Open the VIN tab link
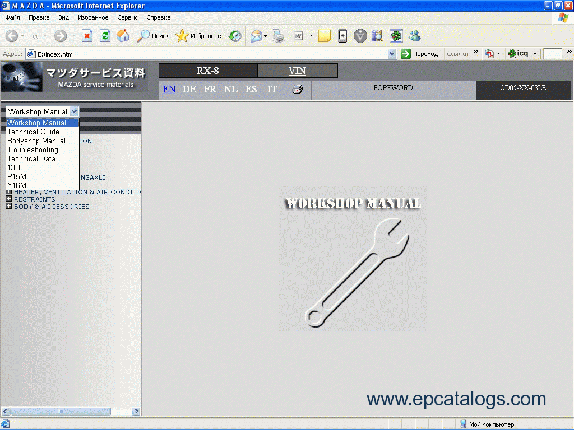 coord(297,71)
